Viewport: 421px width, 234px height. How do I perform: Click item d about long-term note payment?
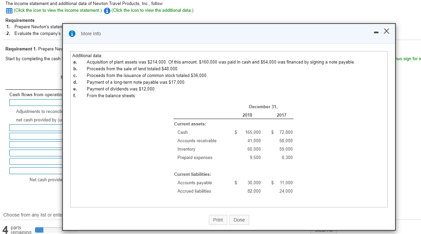point(136,82)
